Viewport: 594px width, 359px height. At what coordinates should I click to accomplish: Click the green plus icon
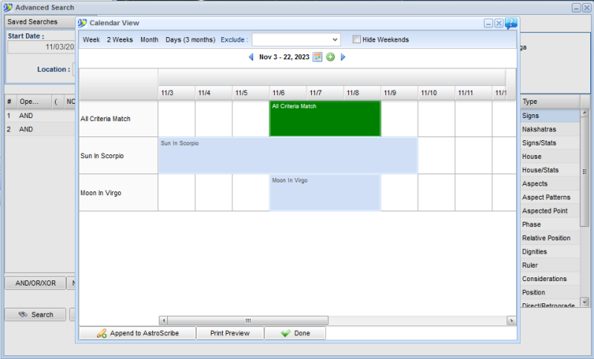[x=330, y=57]
